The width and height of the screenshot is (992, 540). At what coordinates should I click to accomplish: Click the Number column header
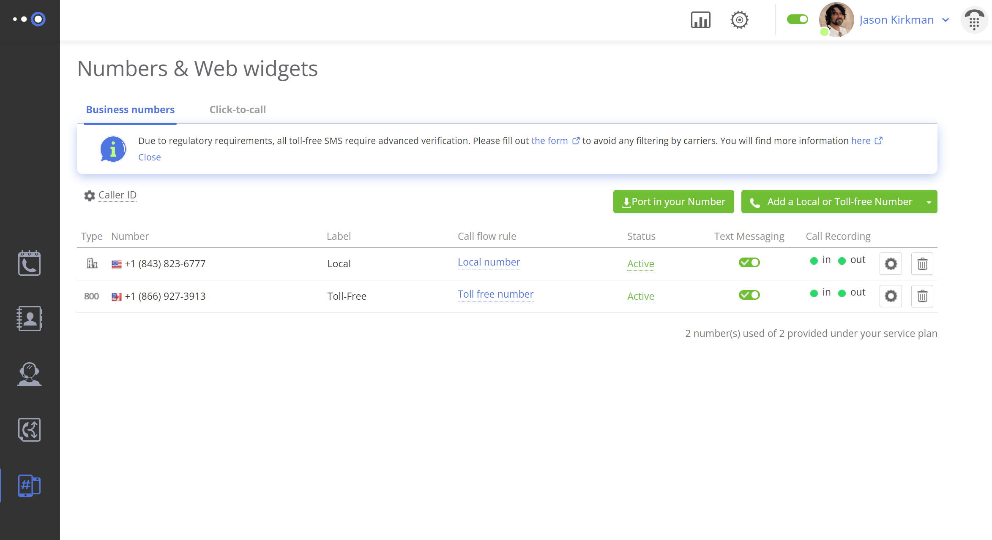pyautogui.click(x=130, y=236)
